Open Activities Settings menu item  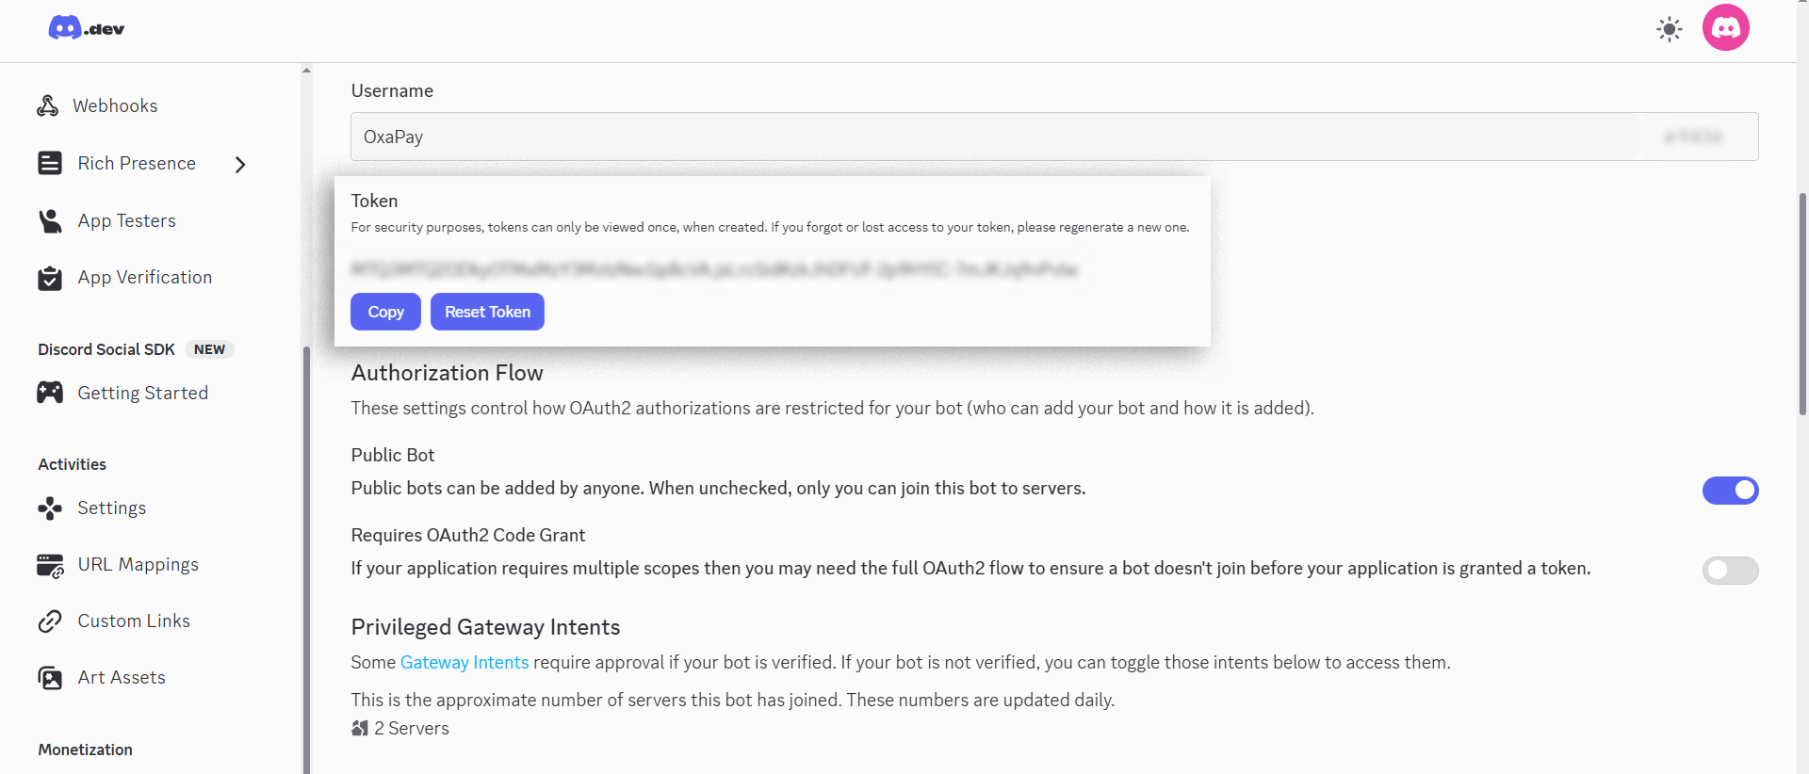[111, 508]
